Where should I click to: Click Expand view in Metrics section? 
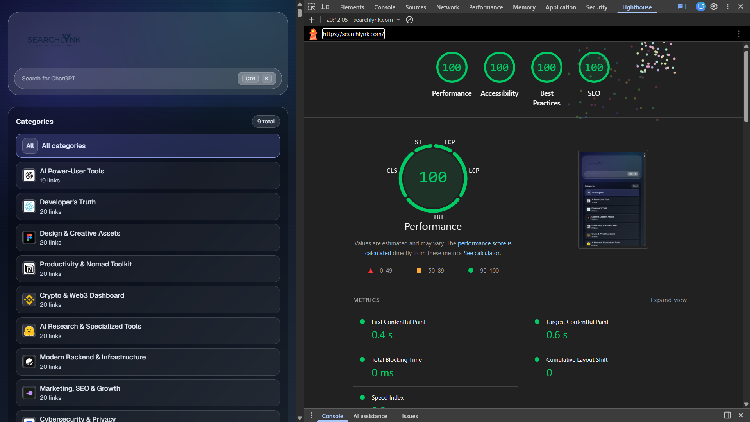(x=668, y=300)
